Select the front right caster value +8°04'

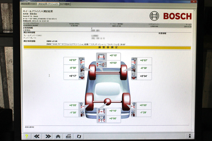144,76
